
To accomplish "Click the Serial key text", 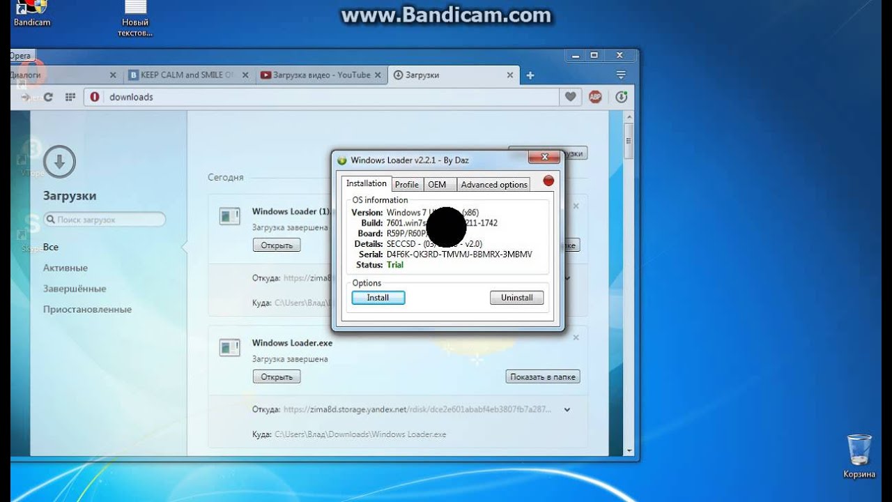I will [x=459, y=254].
